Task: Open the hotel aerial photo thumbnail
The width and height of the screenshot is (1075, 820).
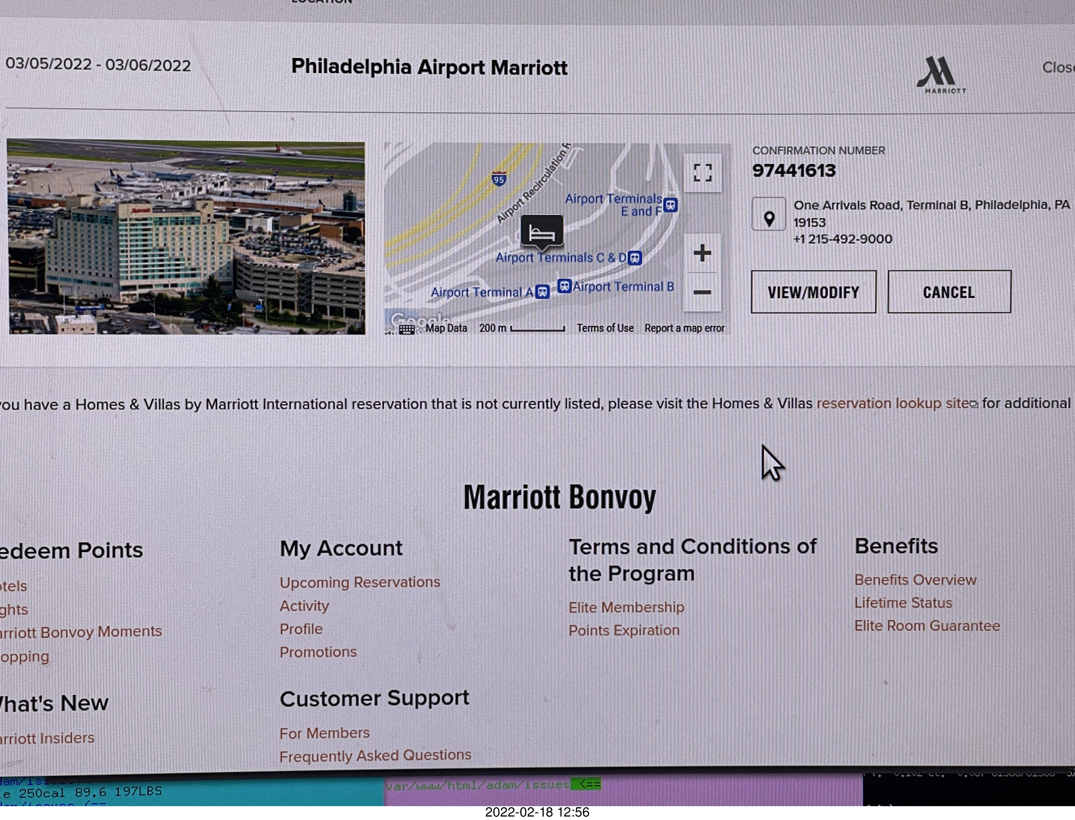Action: tap(186, 237)
